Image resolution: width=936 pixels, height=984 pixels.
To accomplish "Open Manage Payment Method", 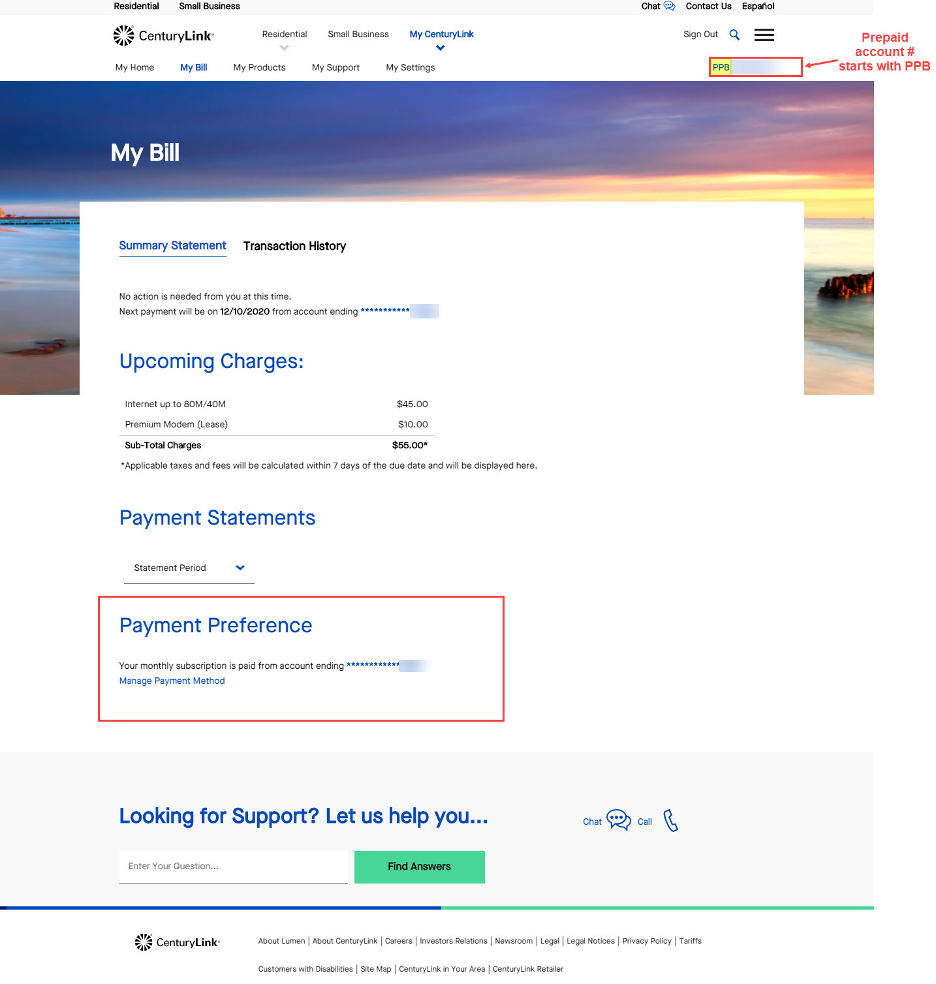I will click(172, 681).
